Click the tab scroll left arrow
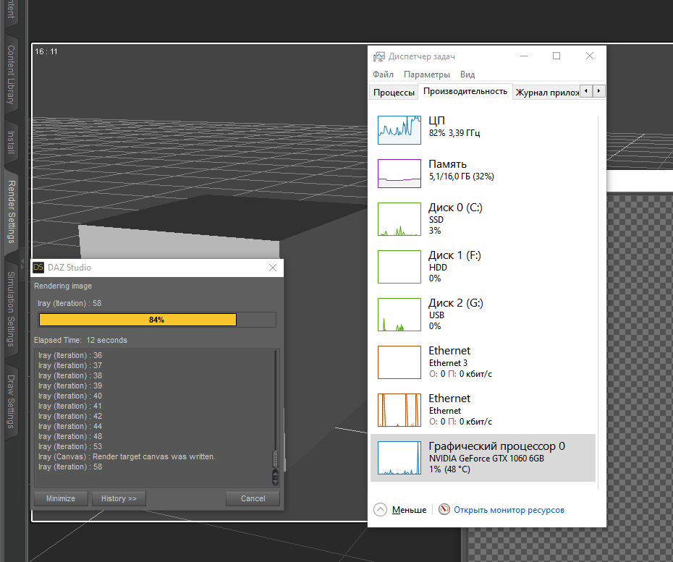This screenshot has width=673, height=562. pos(586,91)
